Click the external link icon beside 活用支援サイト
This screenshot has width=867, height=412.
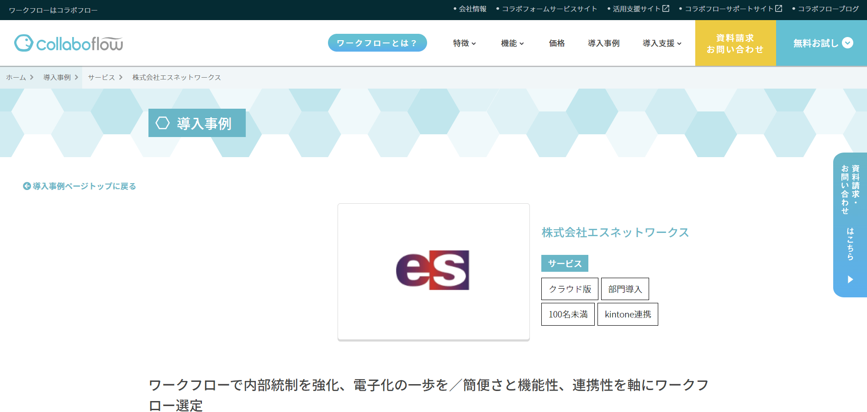666,9
